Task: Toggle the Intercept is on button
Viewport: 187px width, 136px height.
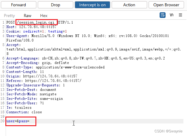Action: pyautogui.click(x=92, y=5)
